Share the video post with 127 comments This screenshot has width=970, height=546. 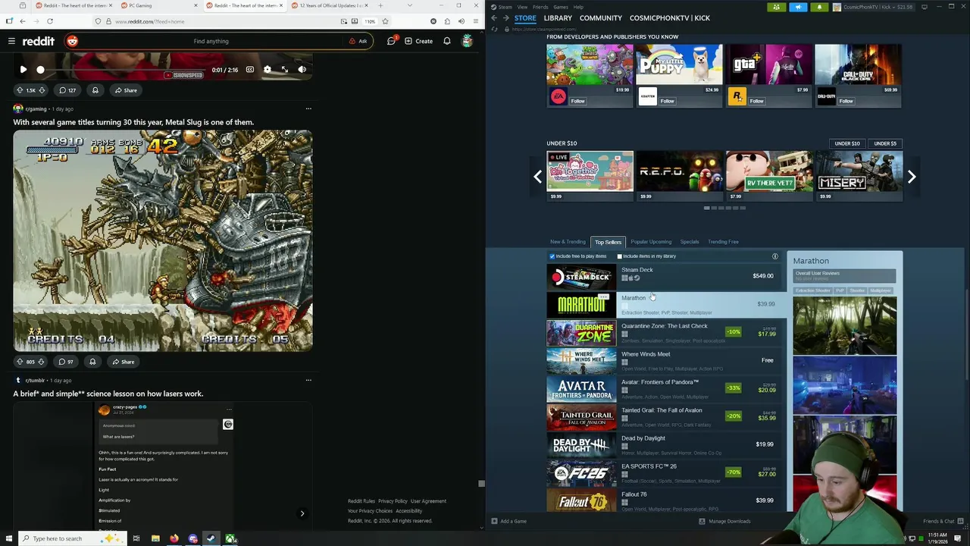(126, 90)
